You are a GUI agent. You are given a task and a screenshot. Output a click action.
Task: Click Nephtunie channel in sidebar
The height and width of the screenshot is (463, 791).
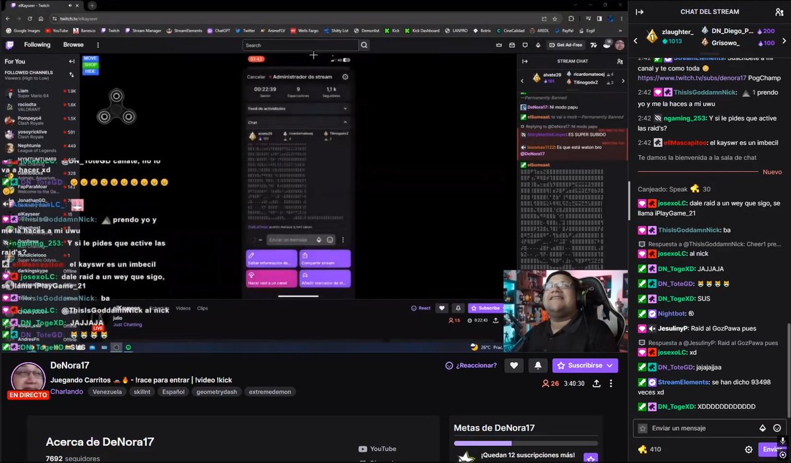(x=40, y=148)
